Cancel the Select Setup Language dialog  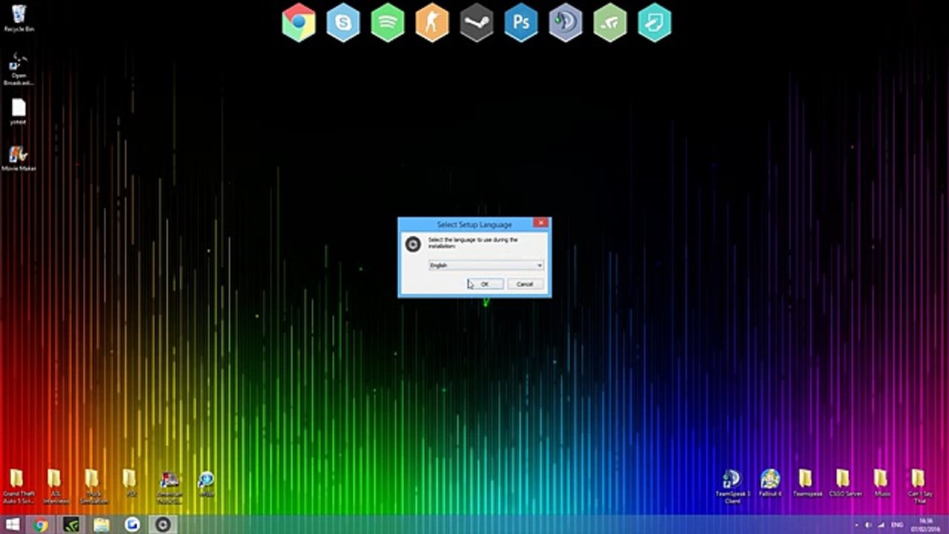tap(525, 284)
